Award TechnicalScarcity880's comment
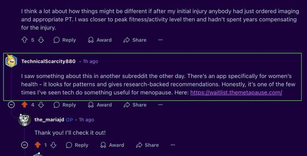This screenshot has width=307, height=156. click(99, 105)
